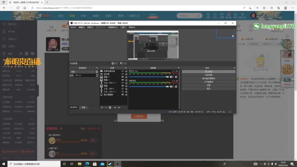This screenshot has height=167, width=297.
Task: Switch to the 转场特效 tab in OBS
Action: pyautogui.click(x=74, y=107)
